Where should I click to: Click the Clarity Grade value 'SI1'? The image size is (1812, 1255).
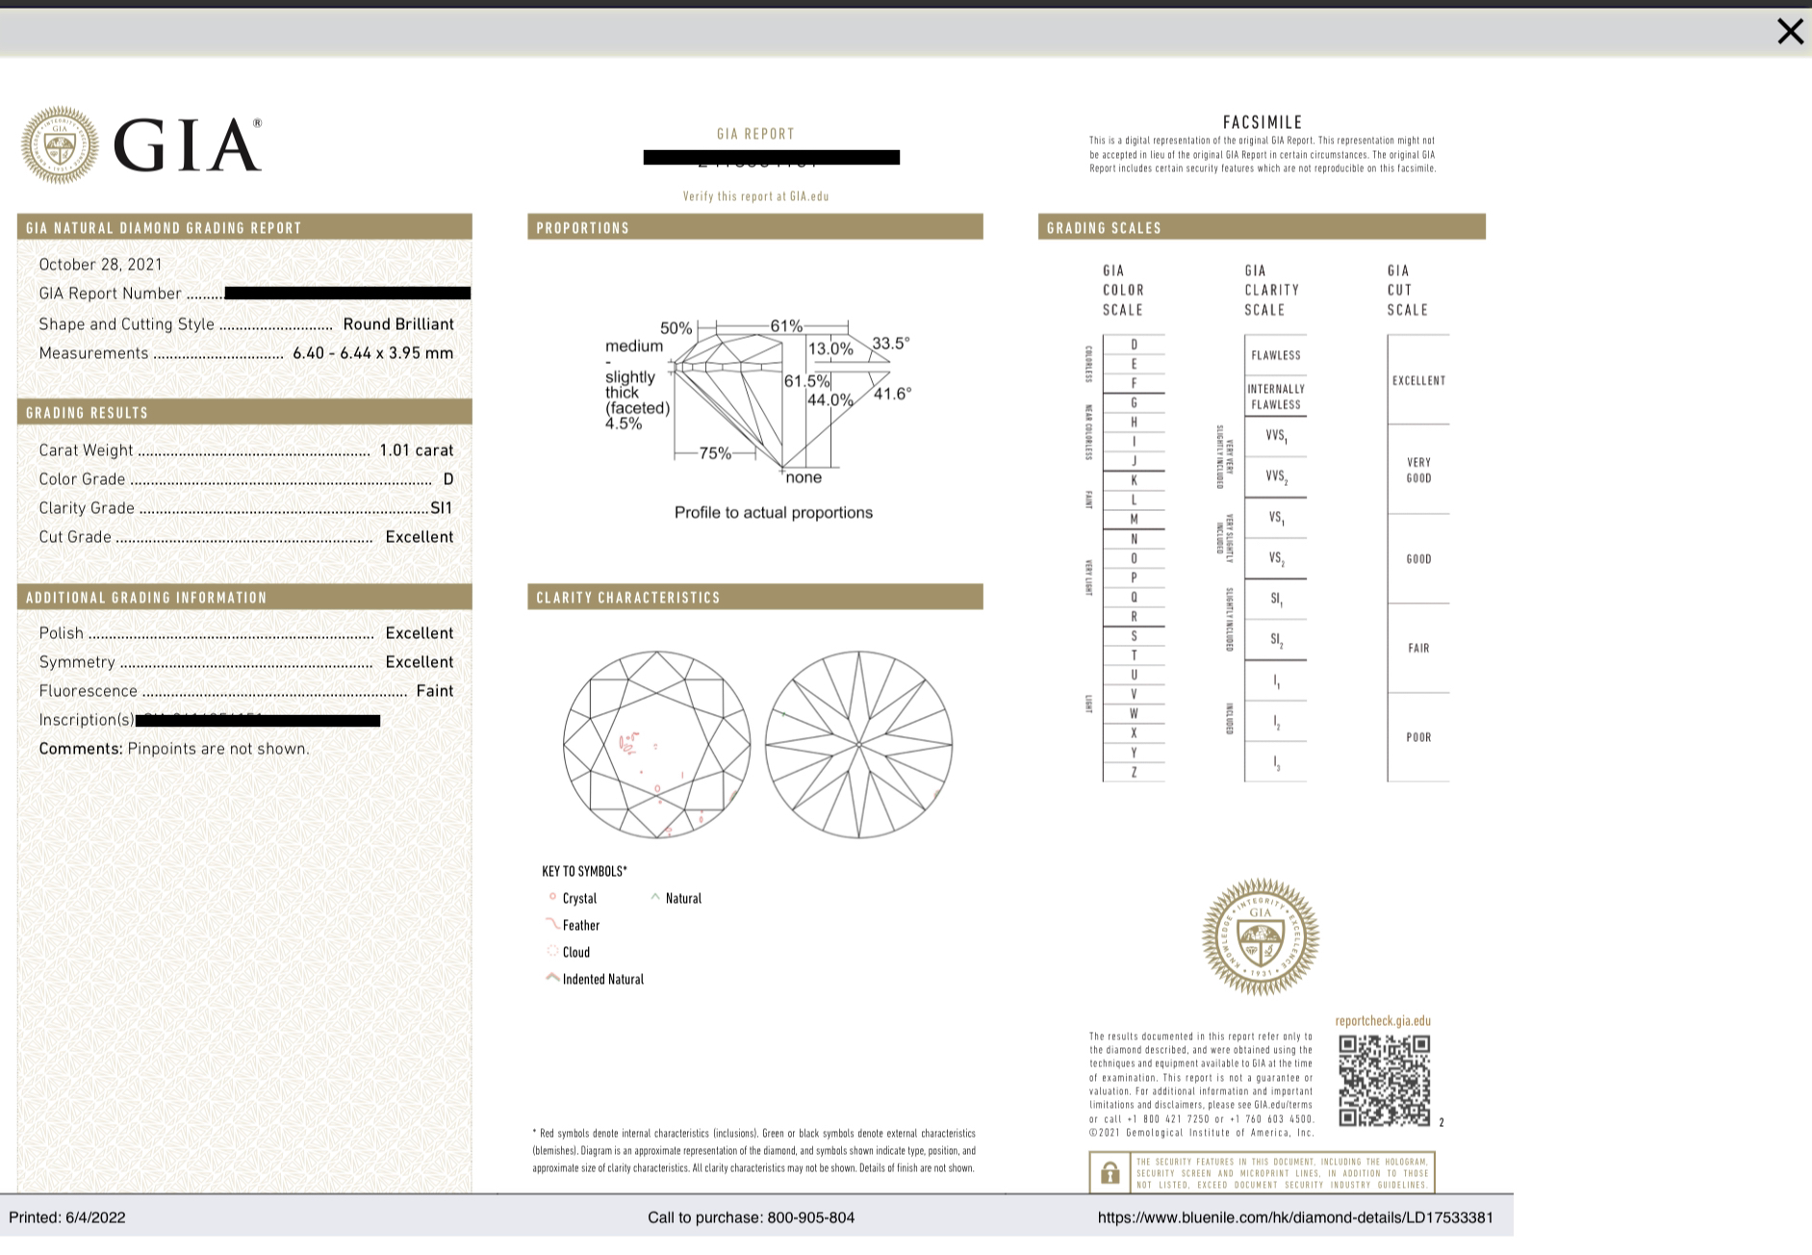point(441,508)
